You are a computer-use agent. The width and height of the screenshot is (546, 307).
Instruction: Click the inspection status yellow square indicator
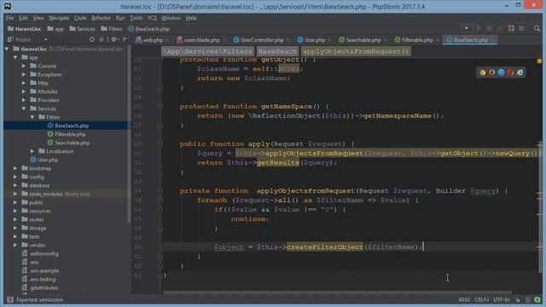pyautogui.click(x=539, y=61)
